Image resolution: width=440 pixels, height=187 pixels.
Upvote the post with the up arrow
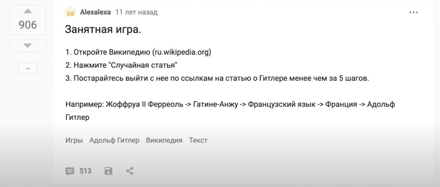(27, 11)
